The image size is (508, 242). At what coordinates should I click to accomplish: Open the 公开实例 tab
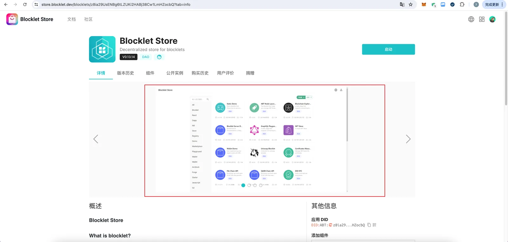(175, 73)
